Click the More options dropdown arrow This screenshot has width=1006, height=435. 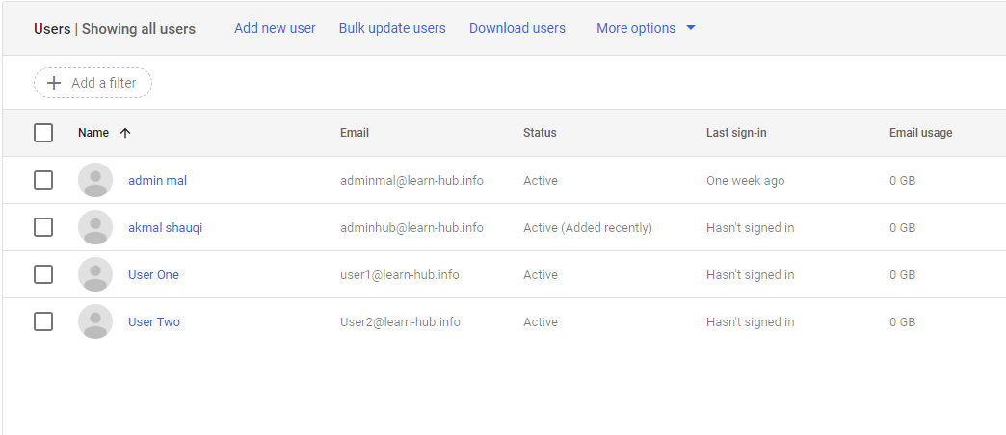(x=691, y=28)
